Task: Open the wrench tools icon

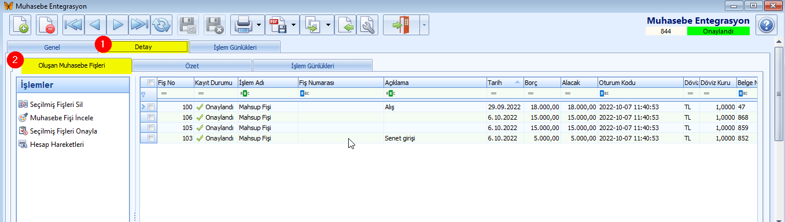Action: [x=367, y=25]
